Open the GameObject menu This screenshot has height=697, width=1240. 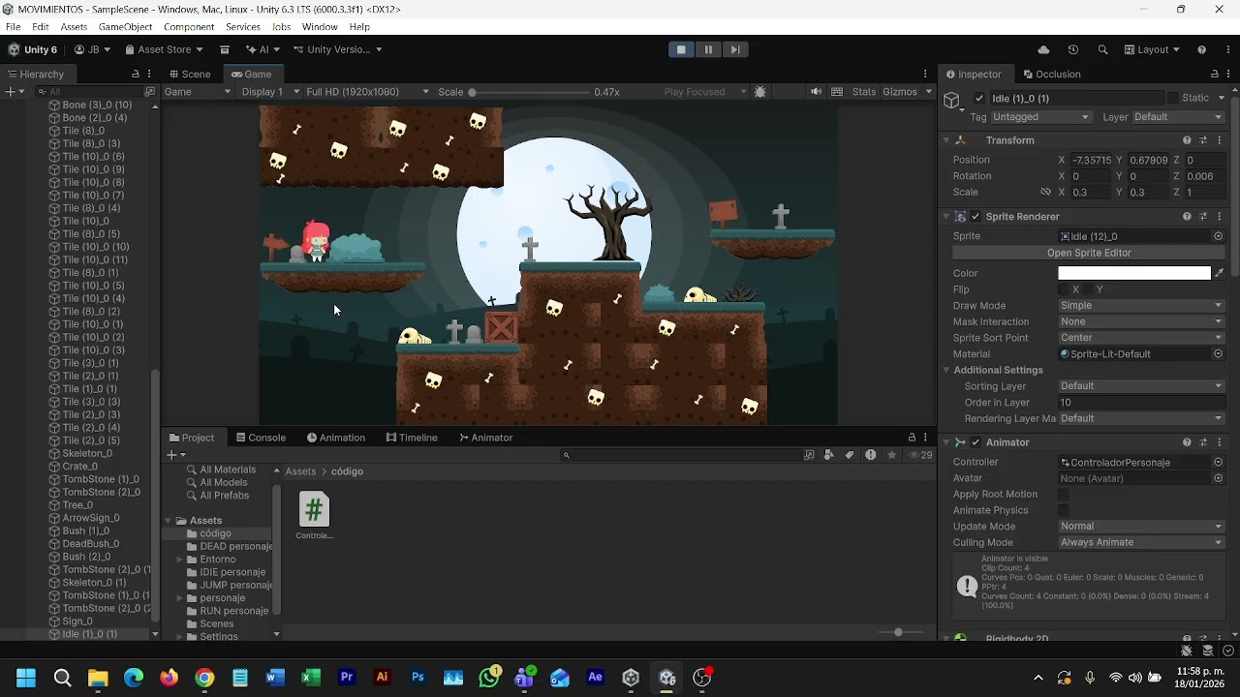coord(125,27)
